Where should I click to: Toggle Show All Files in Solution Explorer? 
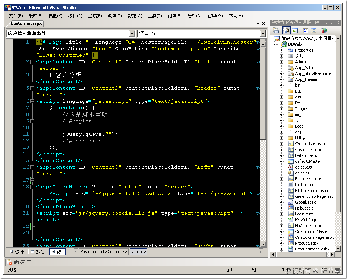[x=286, y=30]
